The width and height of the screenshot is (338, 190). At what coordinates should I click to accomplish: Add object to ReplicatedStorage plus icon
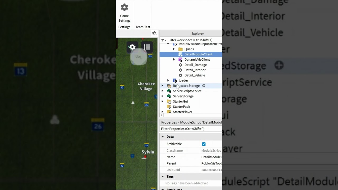pos(204,85)
